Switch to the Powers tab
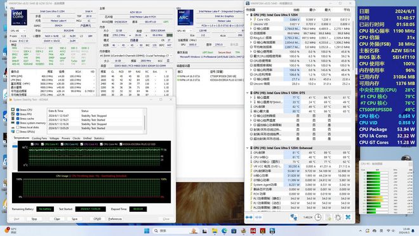419x236 pixels. (x=66, y=138)
